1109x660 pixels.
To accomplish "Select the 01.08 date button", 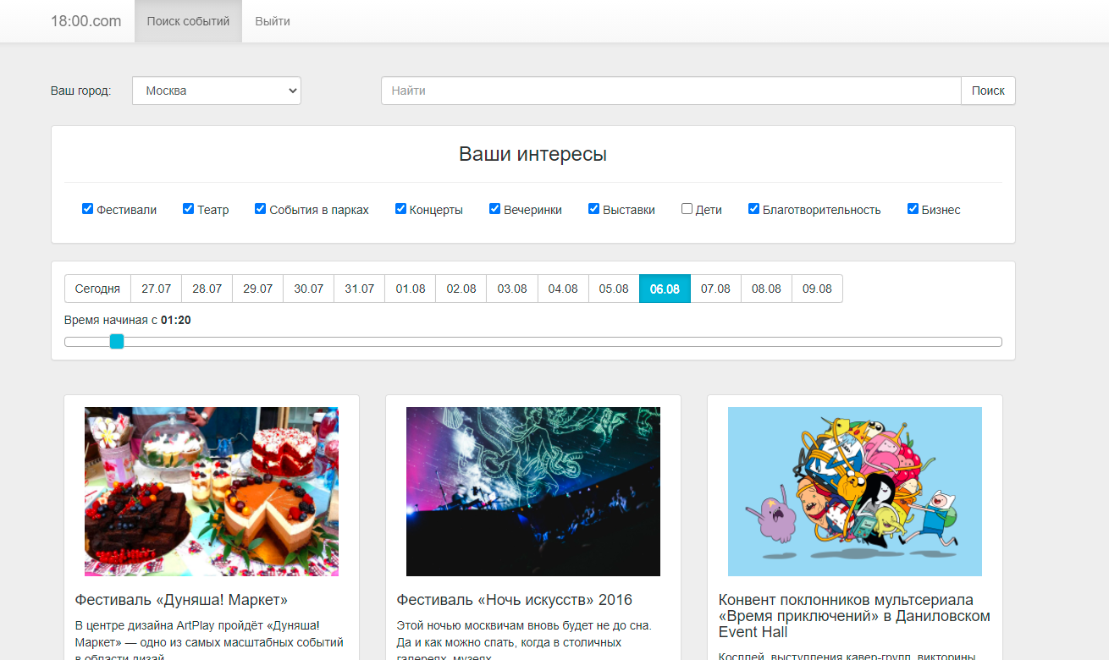I will pos(411,289).
